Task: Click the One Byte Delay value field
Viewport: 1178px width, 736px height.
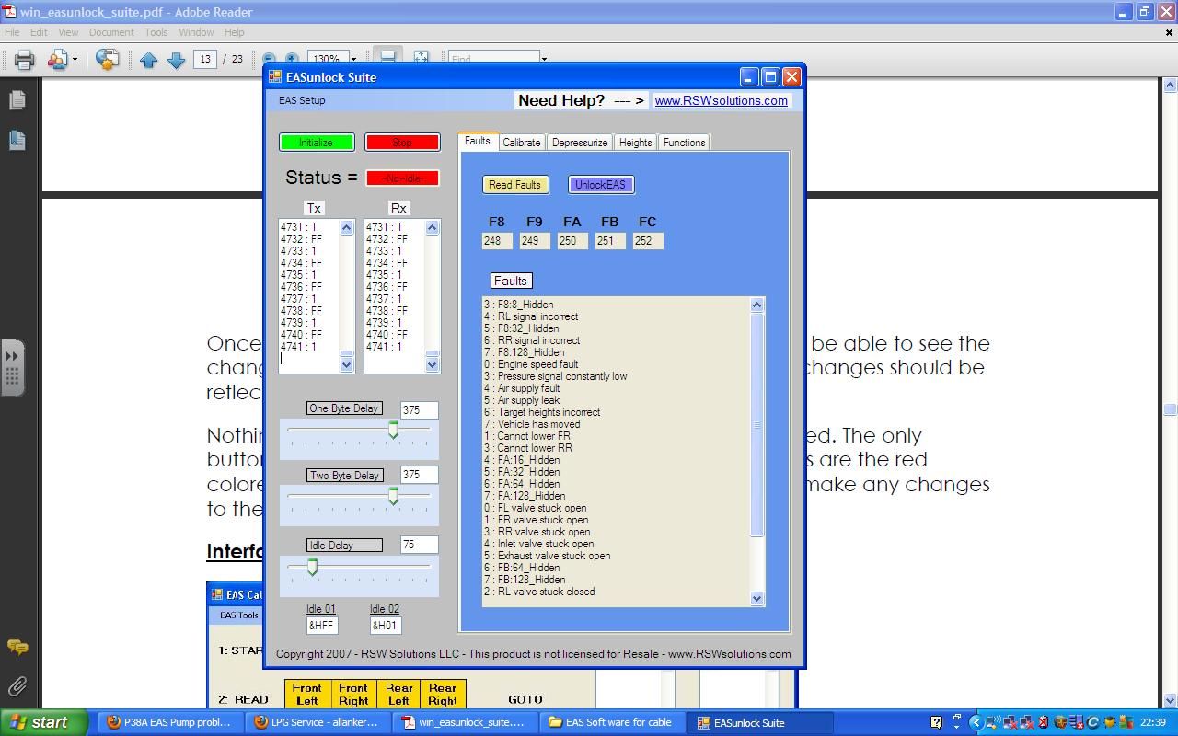Action: click(x=420, y=410)
